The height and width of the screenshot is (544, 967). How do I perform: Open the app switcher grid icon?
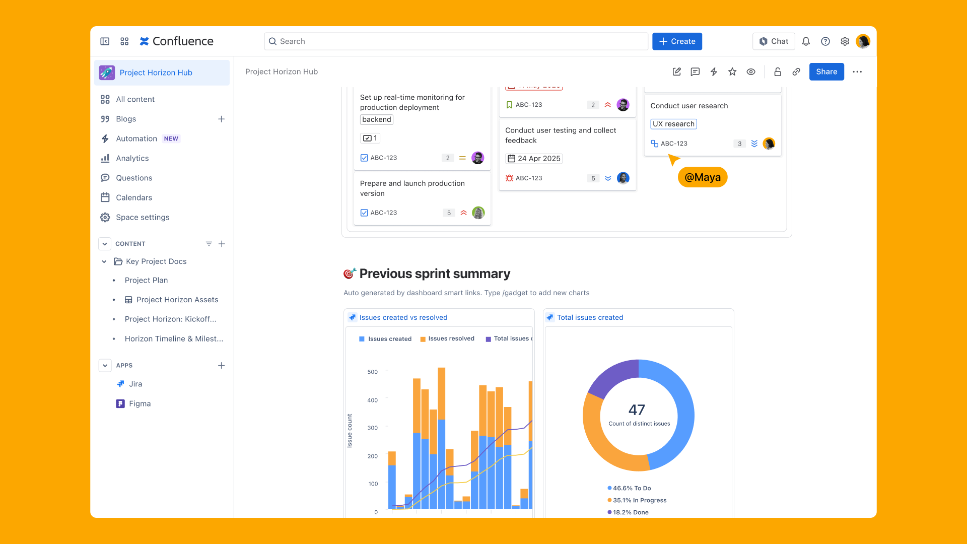[x=124, y=41]
